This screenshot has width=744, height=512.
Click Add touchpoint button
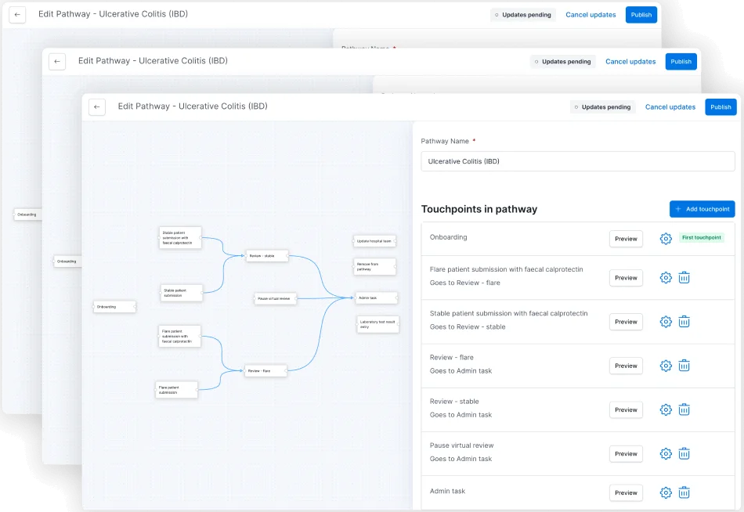coord(702,209)
